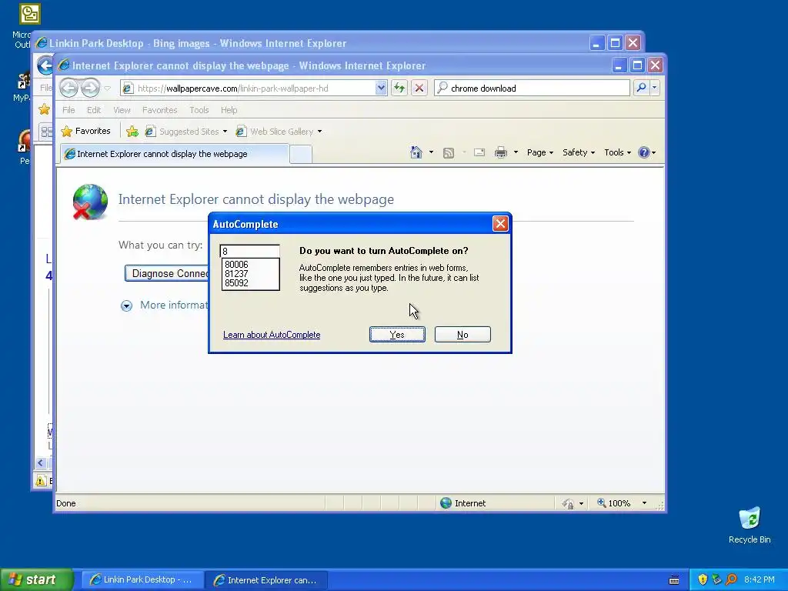
Task: Click the on-screen keyboard taskbar icon
Action: click(674, 580)
